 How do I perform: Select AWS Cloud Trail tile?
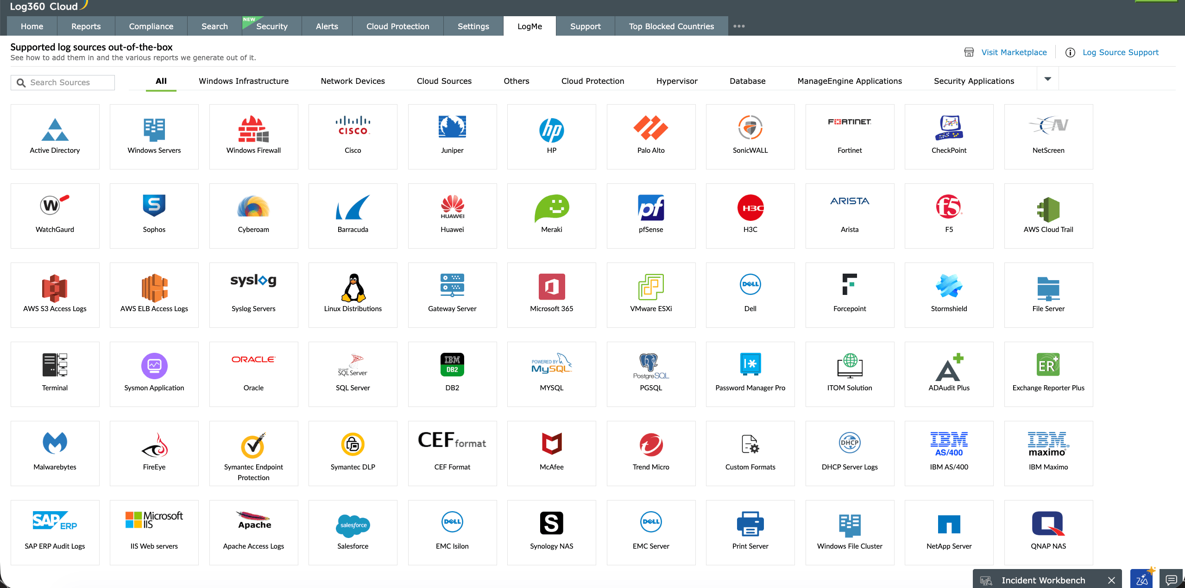point(1048,216)
